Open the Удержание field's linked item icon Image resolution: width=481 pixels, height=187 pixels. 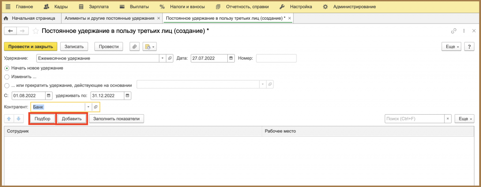coord(170,58)
